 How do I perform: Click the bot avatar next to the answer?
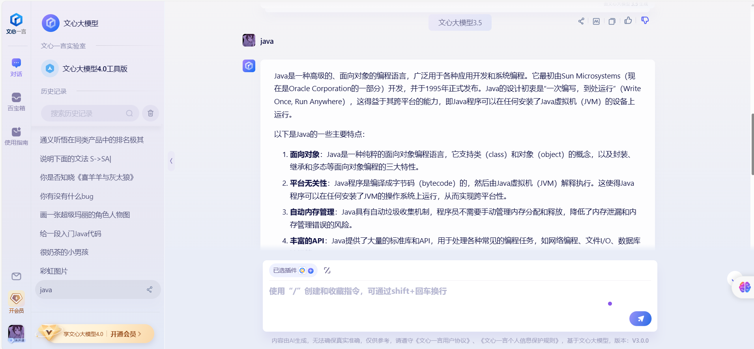tap(249, 66)
